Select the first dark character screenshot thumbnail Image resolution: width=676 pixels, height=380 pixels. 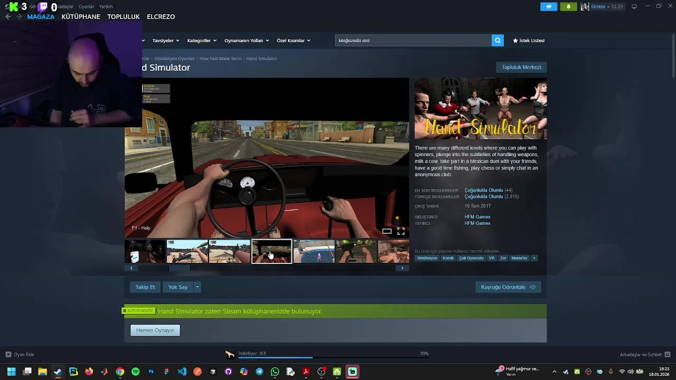[x=145, y=252]
